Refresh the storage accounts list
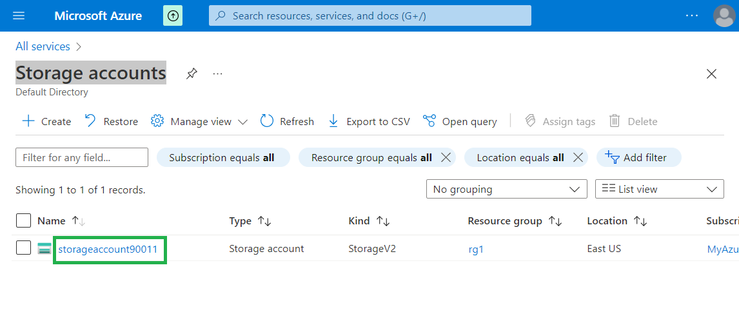 pos(287,122)
